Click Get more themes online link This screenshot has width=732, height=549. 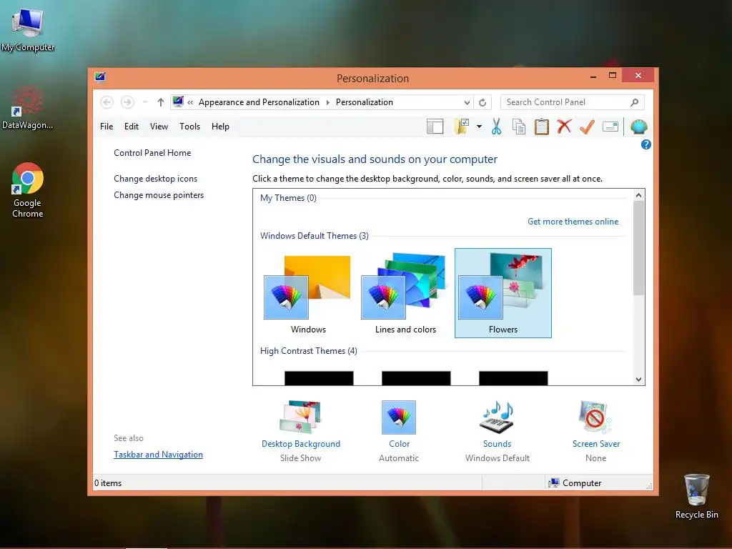573,222
